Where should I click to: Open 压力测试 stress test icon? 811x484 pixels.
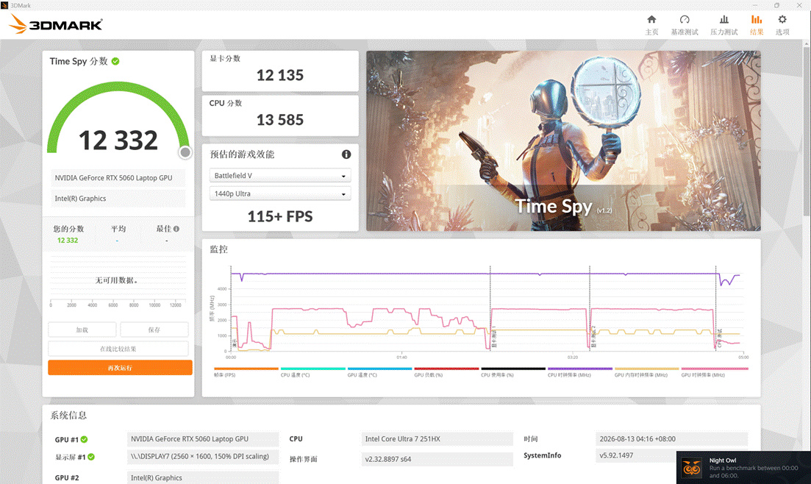coord(724,20)
